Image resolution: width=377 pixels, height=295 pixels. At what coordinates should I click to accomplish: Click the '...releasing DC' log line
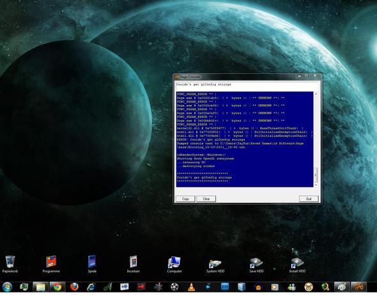tap(191, 163)
